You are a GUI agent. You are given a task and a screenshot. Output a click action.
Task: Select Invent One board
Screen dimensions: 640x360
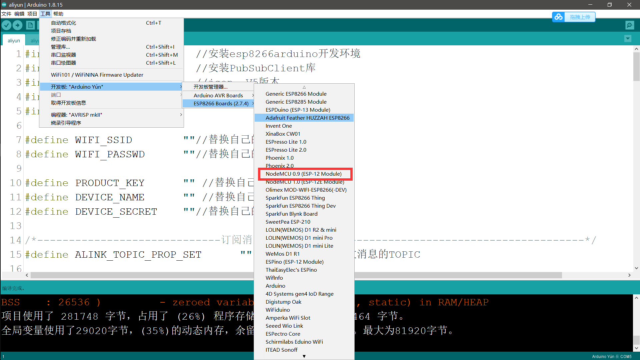304,126
